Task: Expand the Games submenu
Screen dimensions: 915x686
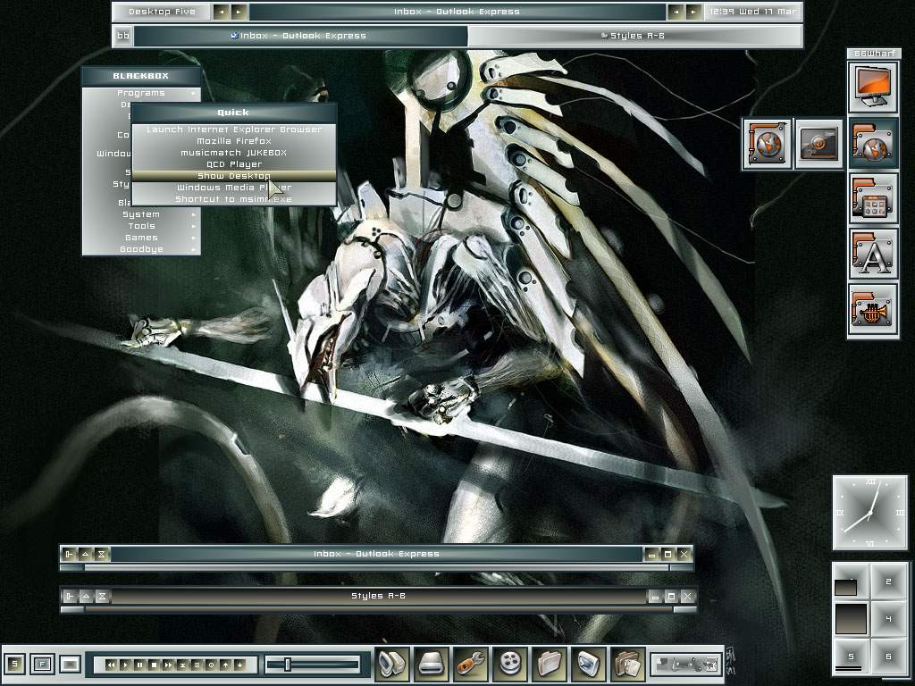Action: [x=141, y=238]
